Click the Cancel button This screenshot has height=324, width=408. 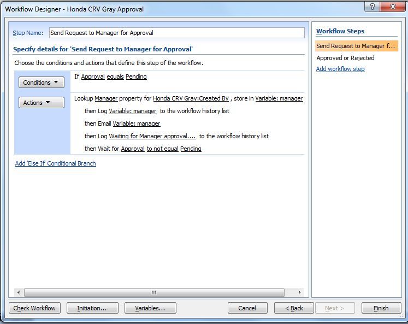point(247,308)
